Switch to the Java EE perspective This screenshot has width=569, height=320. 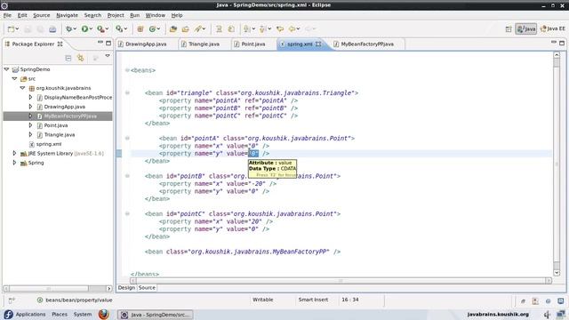pos(552,29)
